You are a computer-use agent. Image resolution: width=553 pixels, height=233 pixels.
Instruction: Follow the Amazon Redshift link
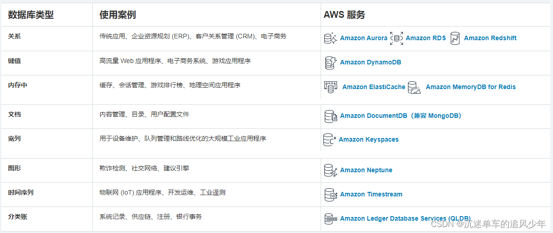(x=490, y=38)
